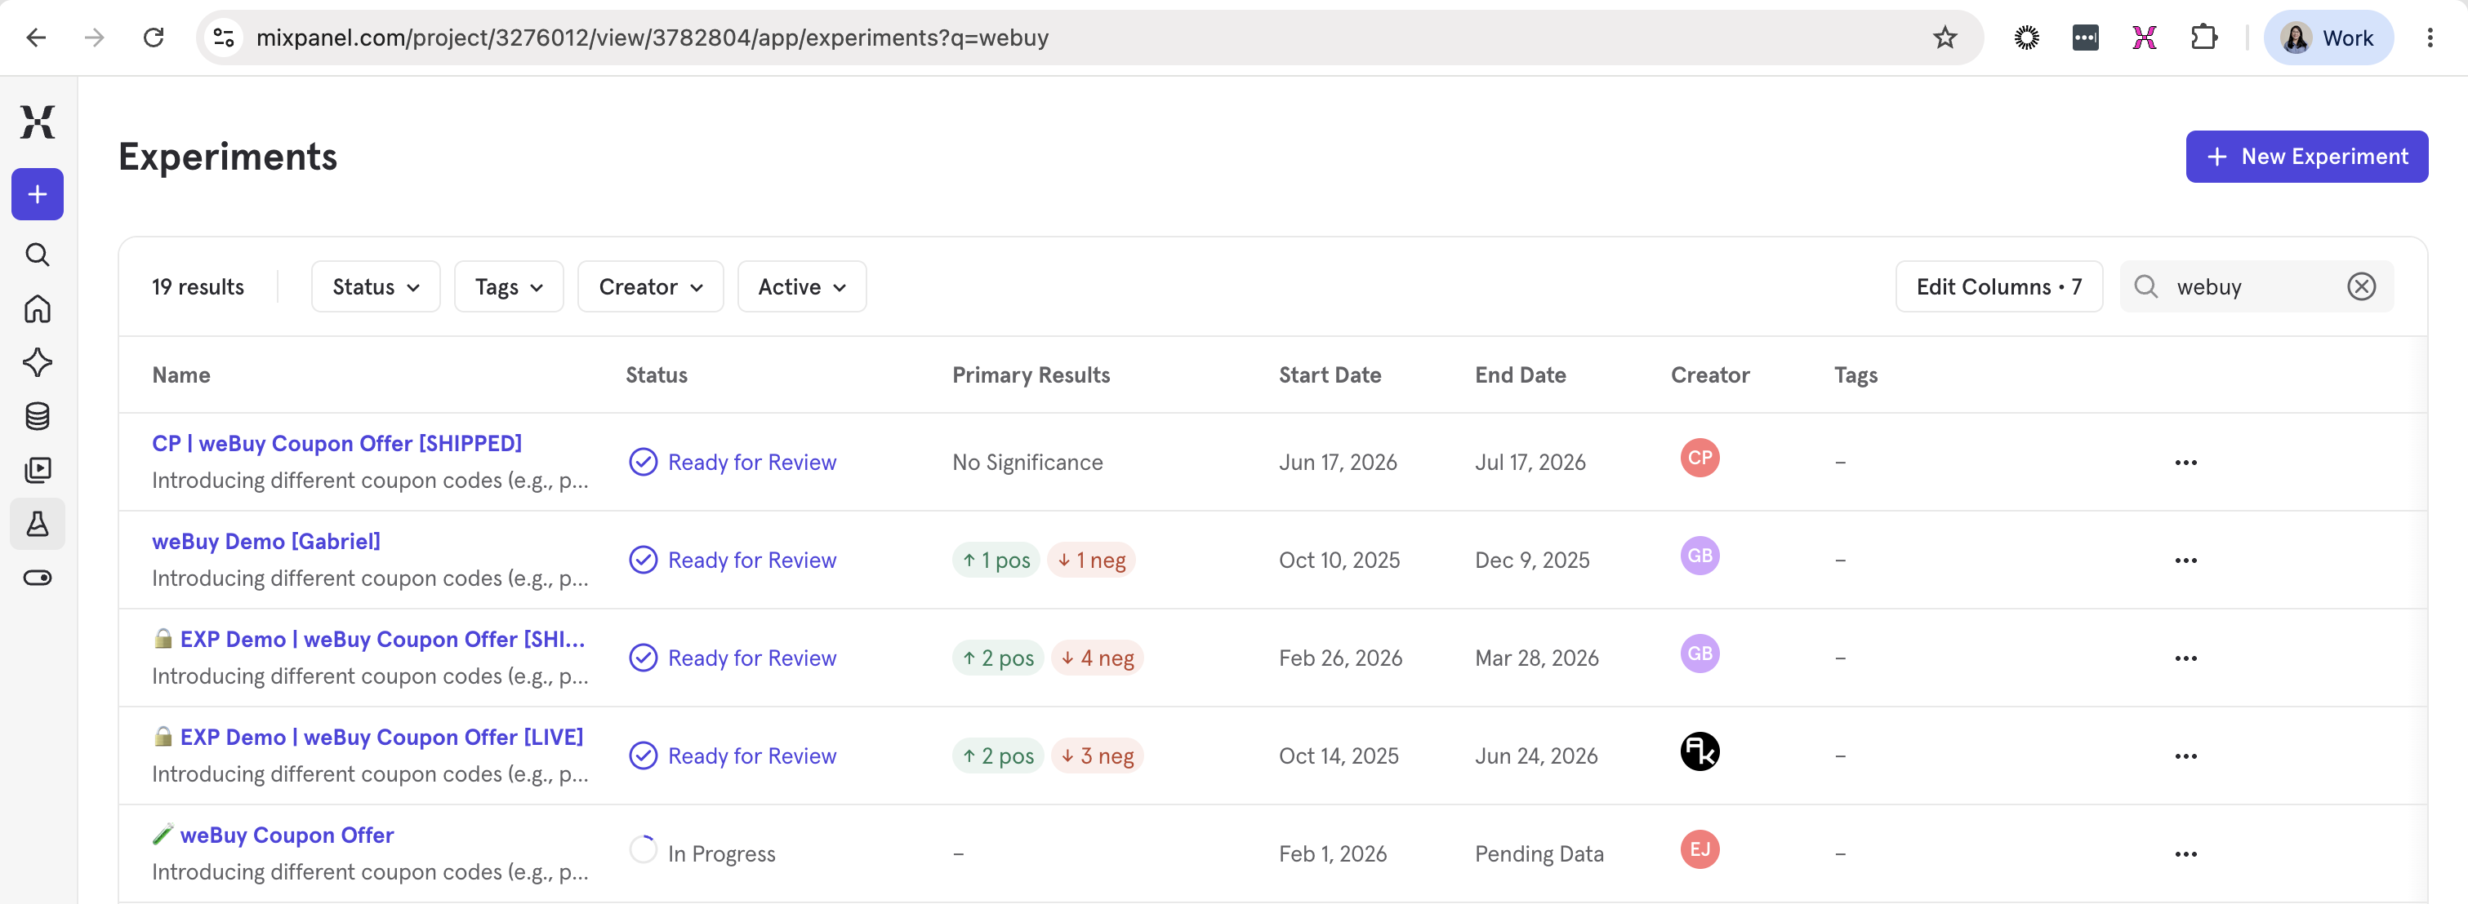
Task: Click the browser back arrow
Action: (37, 38)
